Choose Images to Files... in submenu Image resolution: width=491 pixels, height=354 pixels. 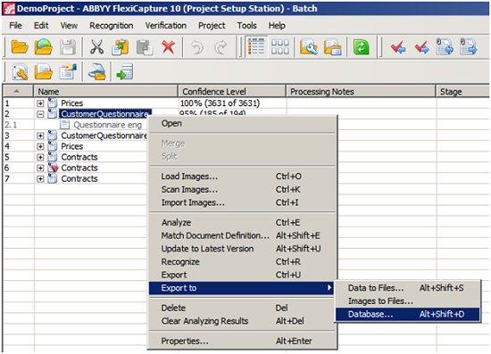click(x=407, y=301)
